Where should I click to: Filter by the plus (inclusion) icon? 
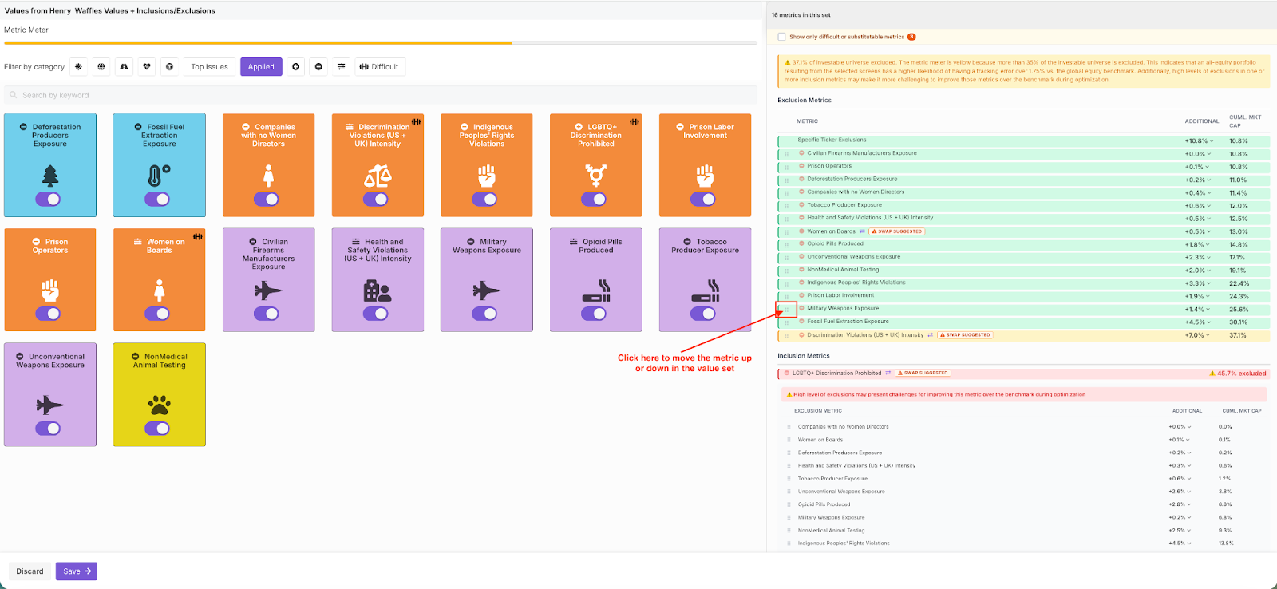296,67
